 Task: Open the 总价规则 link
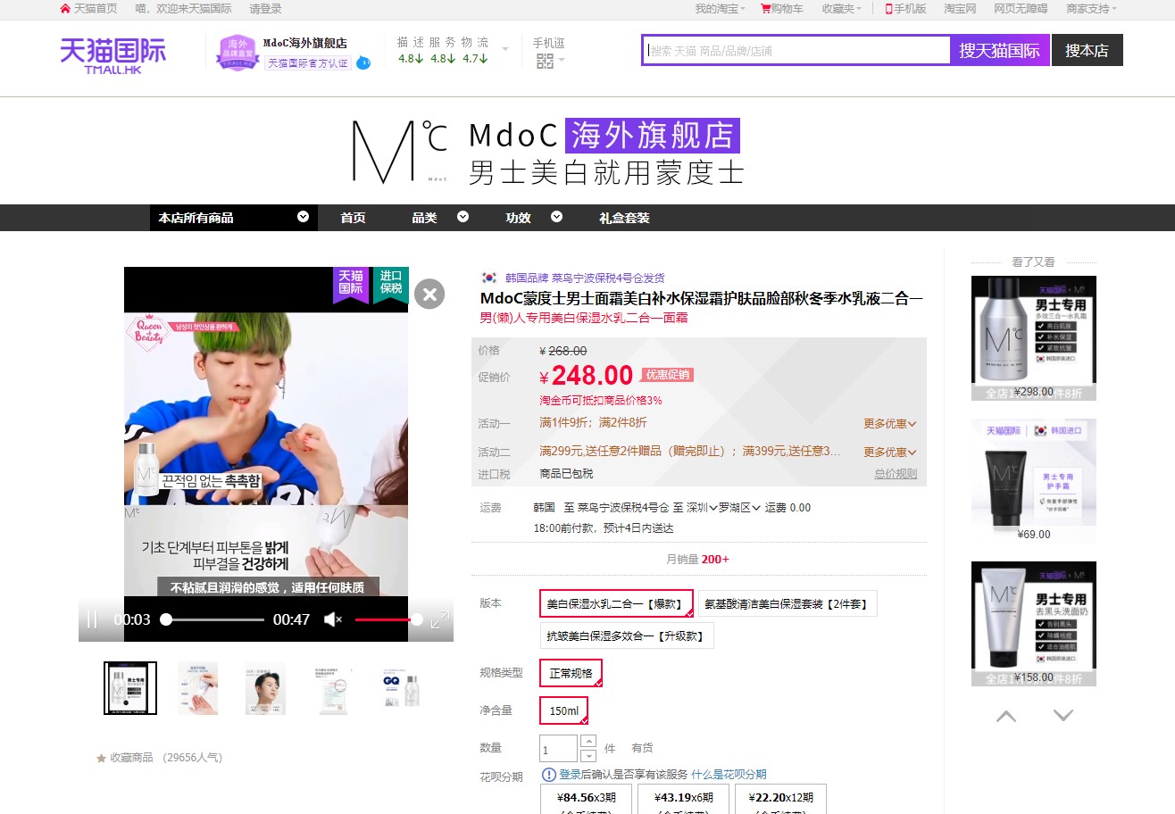[896, 474]
